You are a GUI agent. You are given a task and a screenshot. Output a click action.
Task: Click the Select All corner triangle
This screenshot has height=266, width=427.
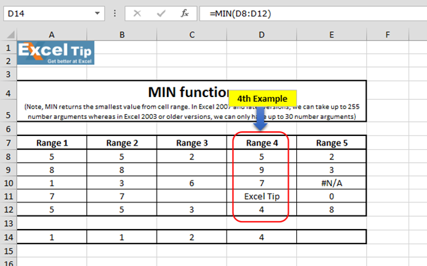[x=11, y=35]
